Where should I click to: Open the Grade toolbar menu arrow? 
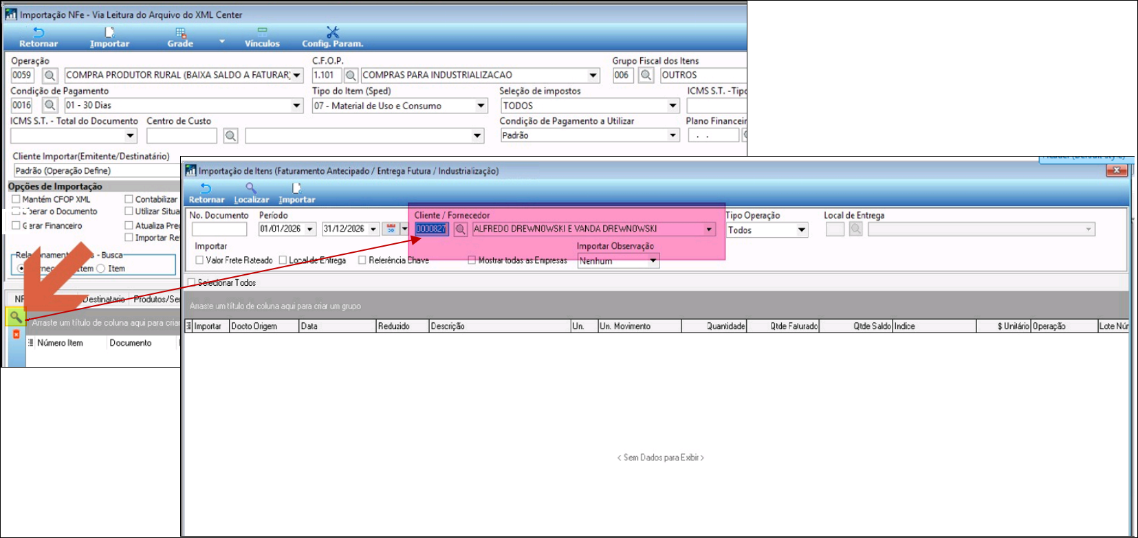(221, 42)
